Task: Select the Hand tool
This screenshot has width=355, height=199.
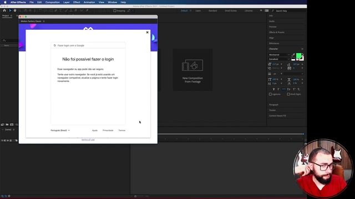Action: [x=15, y=11]
